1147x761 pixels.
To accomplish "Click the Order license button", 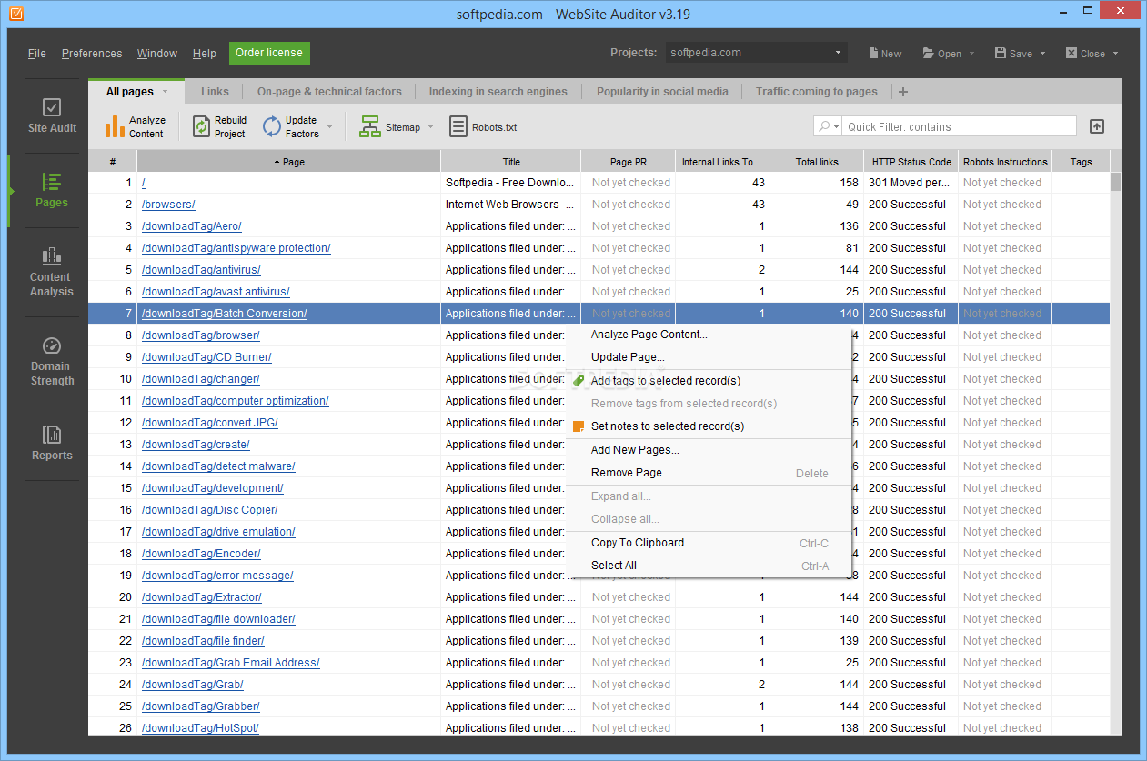I will point(269,53).
